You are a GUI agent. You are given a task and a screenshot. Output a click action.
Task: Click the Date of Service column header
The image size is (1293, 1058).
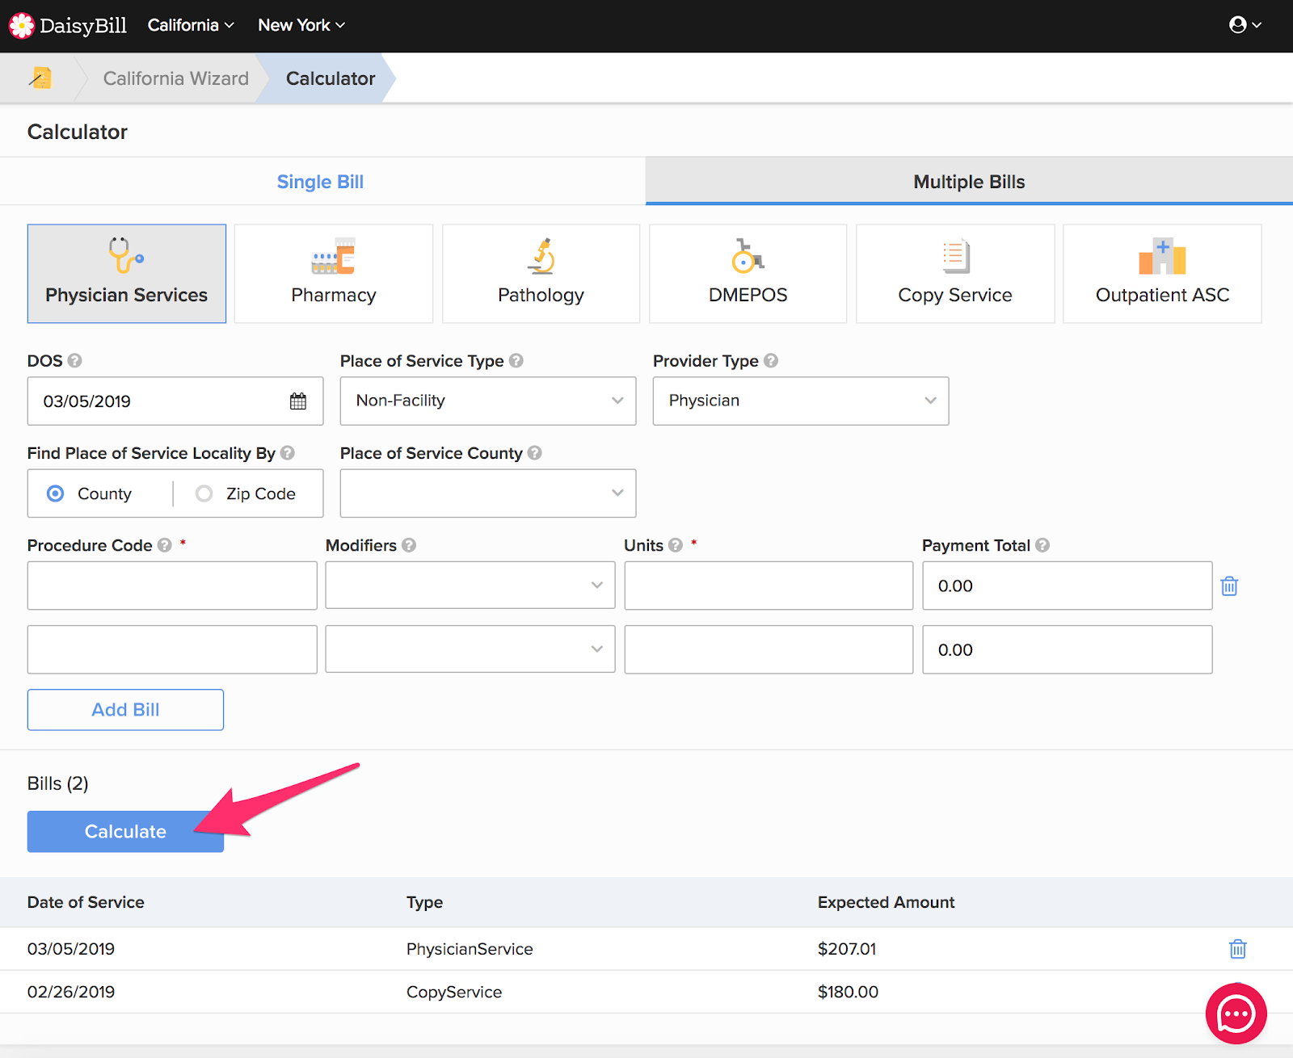point(86,902)
